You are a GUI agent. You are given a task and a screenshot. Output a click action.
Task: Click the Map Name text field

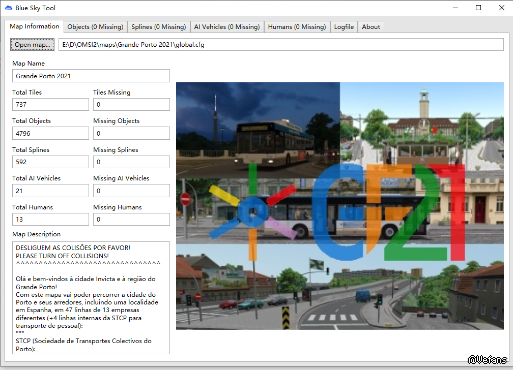coord(91,76)
